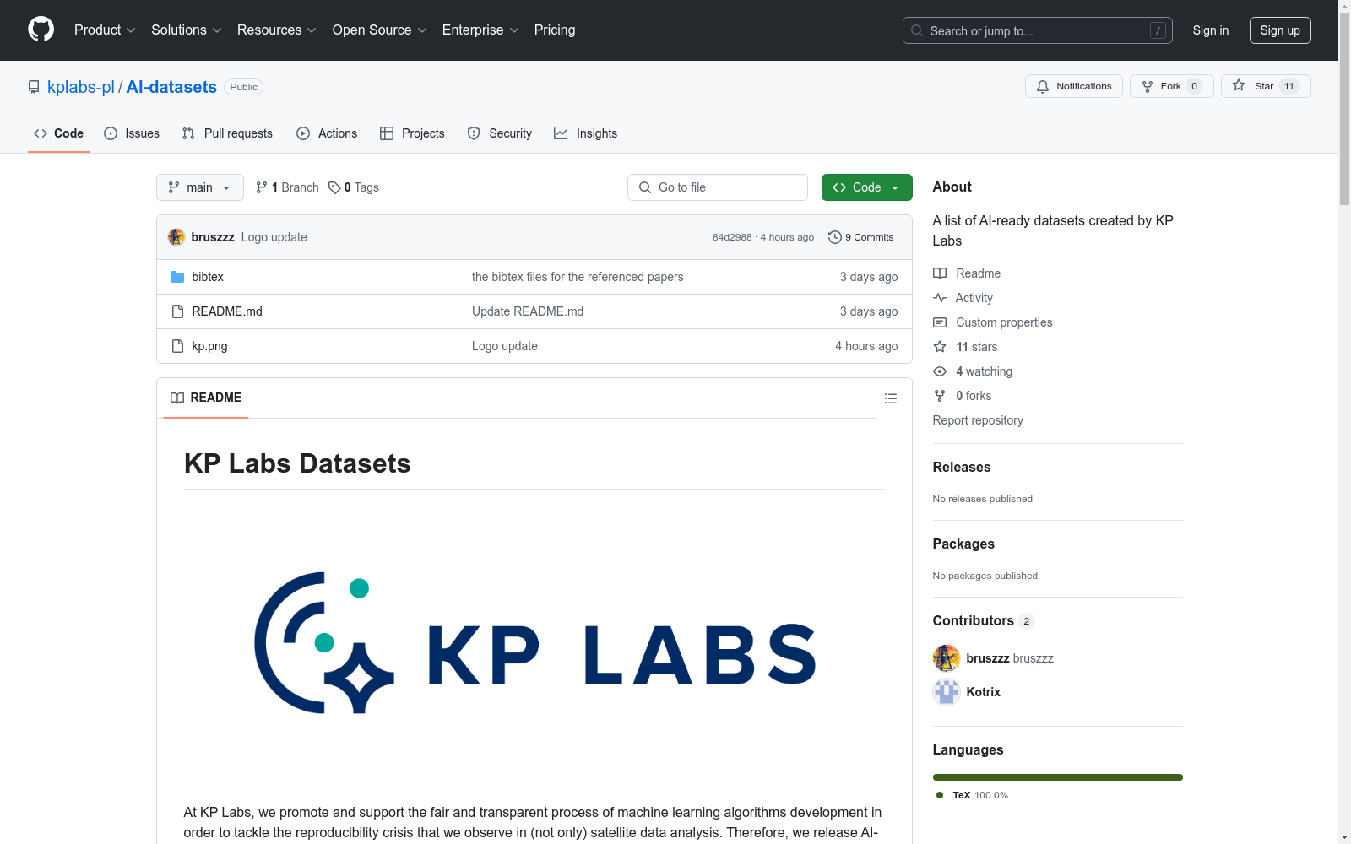
Task: Switch to the Code tab
Action: [x=59, y=133]
